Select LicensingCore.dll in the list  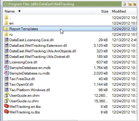70,62
